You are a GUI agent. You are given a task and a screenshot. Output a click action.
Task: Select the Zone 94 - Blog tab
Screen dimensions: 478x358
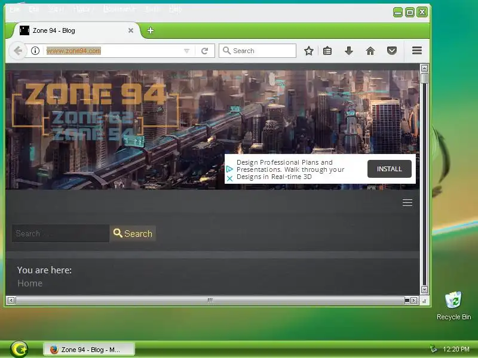(x=76, y=30)
